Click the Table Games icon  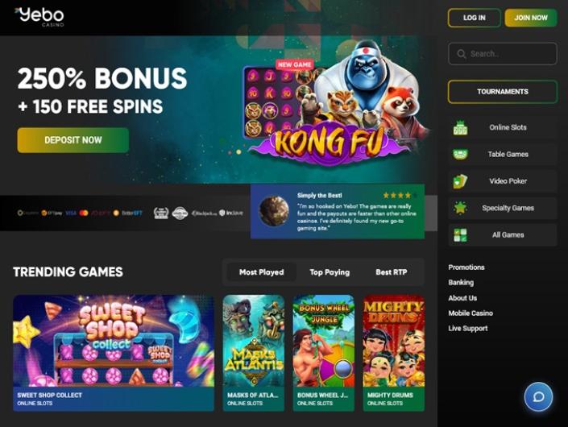(x=460, y=155)
